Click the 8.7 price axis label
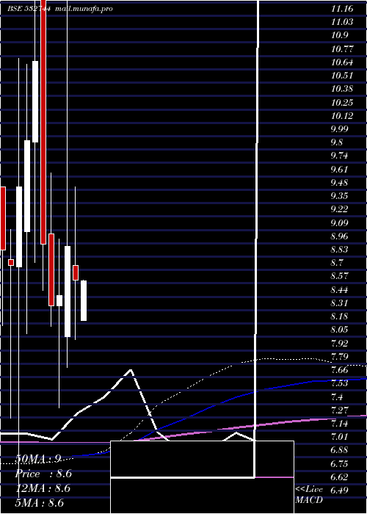367x514 pixels. tap(337, 263)
